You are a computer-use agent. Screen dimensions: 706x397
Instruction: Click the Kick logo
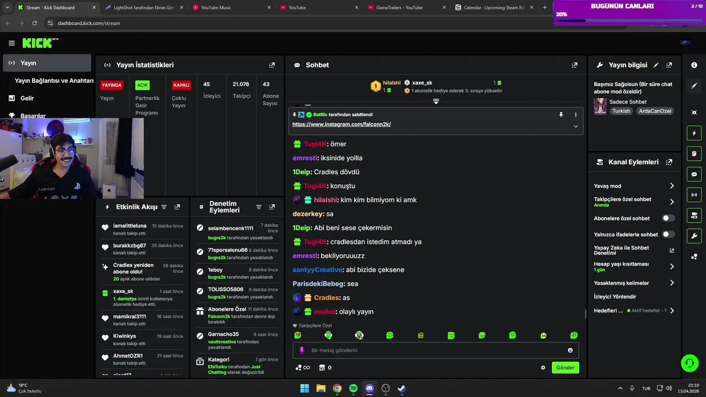point(40,43)
